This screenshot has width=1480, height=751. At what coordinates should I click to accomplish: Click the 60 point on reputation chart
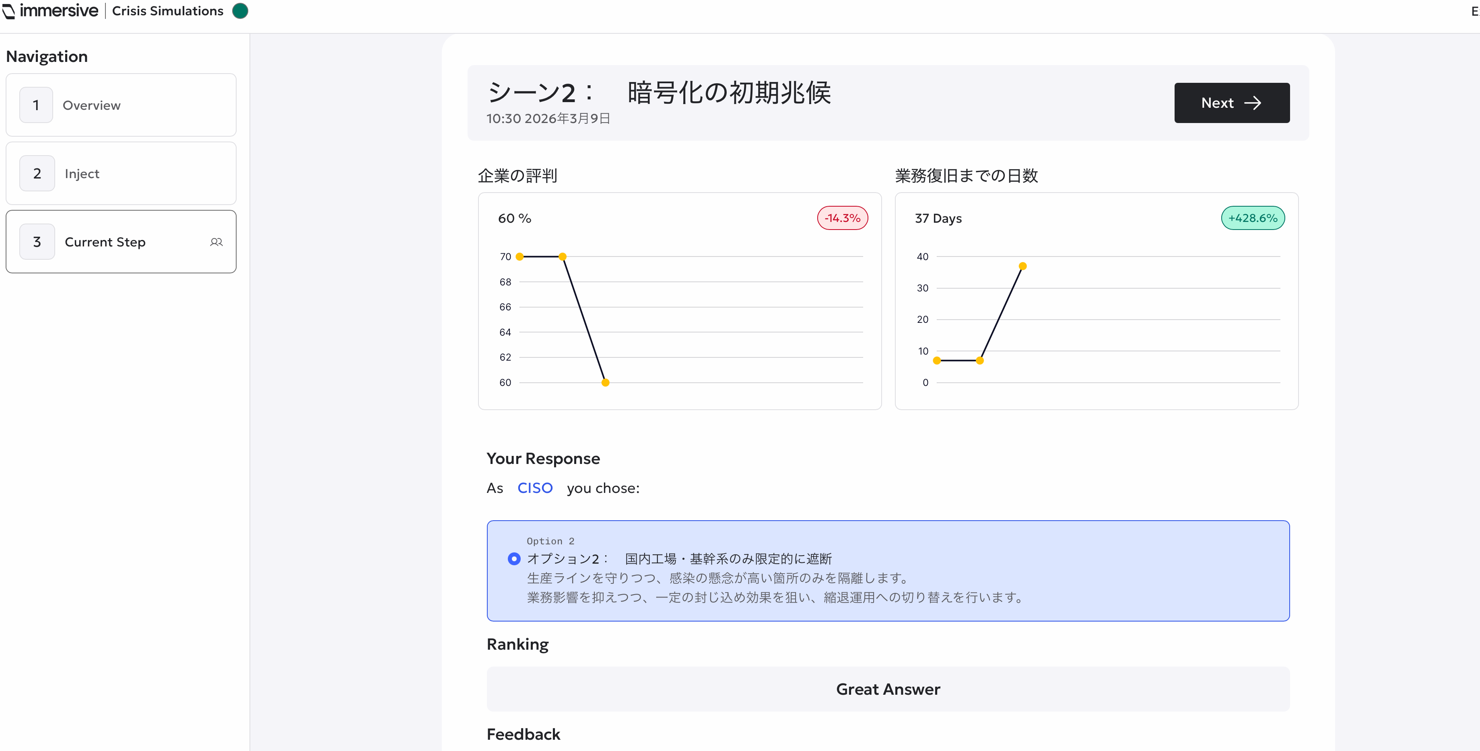tap(605, 382)
